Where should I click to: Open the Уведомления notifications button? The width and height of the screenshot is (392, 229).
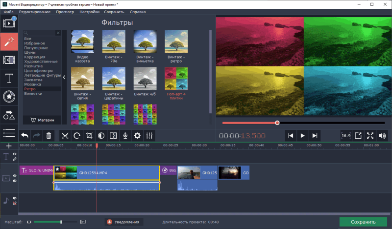click(122, 222)
